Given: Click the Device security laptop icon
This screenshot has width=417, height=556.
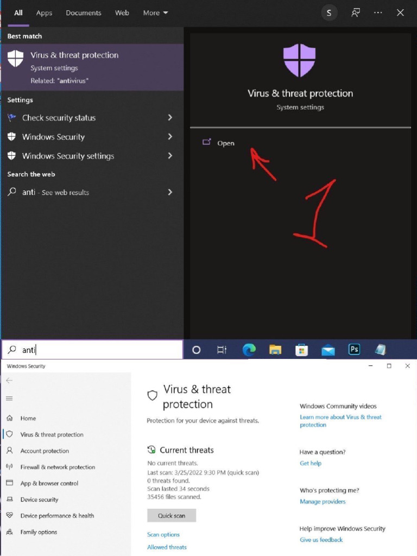Looking at the screenshot, I should [x=10, y=500].
